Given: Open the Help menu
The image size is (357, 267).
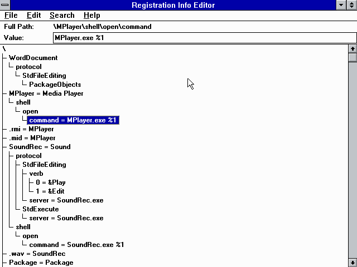Looking at the screenshot, I should pos(91,16).
